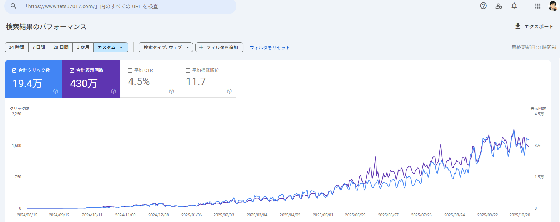Screen dimensions: 560x222
Task: Click help icon on 平均 CTR card
Action: pos(171,91)
